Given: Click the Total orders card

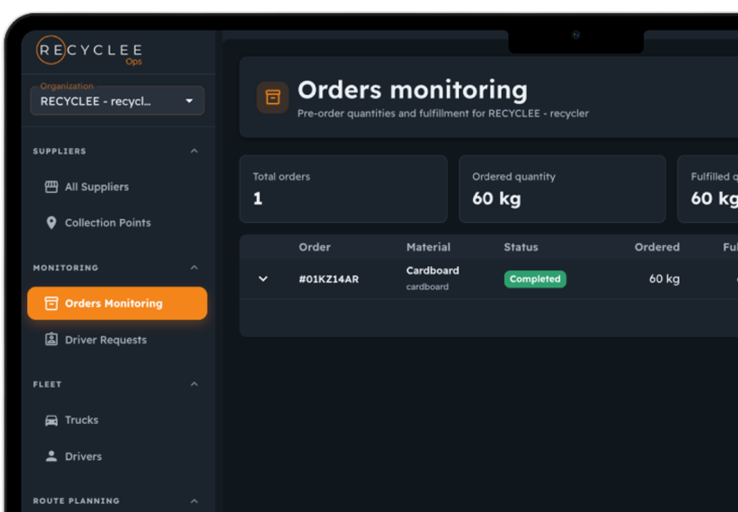Looking at the screenshot, I should pyautogui.click(x=343, y=189).
